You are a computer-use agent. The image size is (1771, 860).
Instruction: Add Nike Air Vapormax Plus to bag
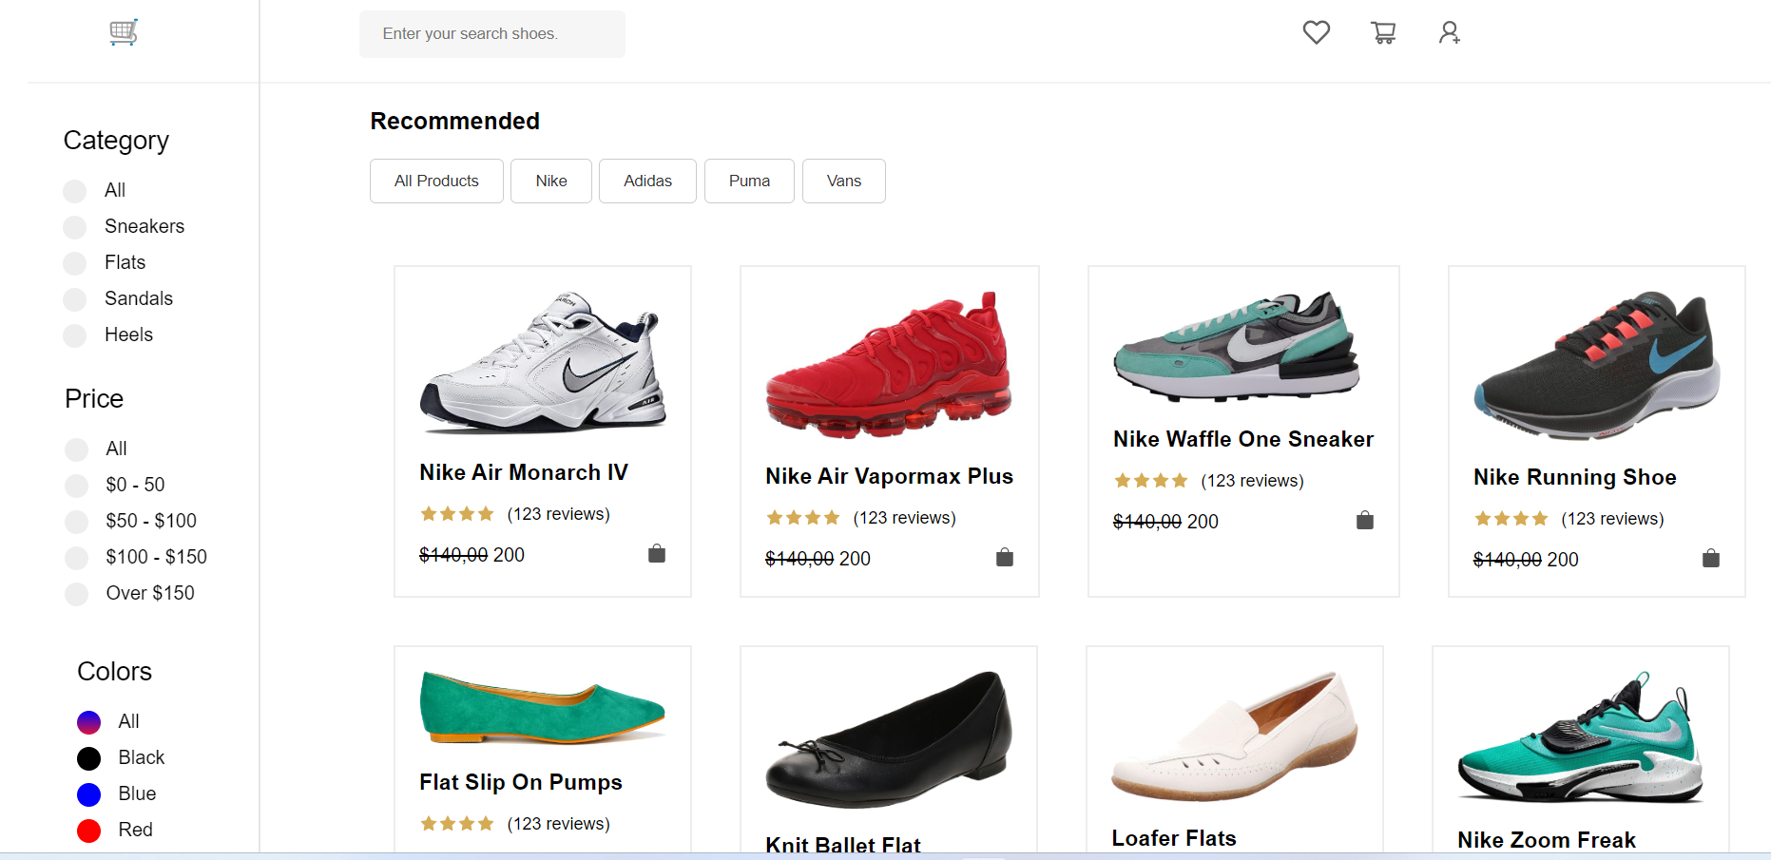(x=1005, y=558)
